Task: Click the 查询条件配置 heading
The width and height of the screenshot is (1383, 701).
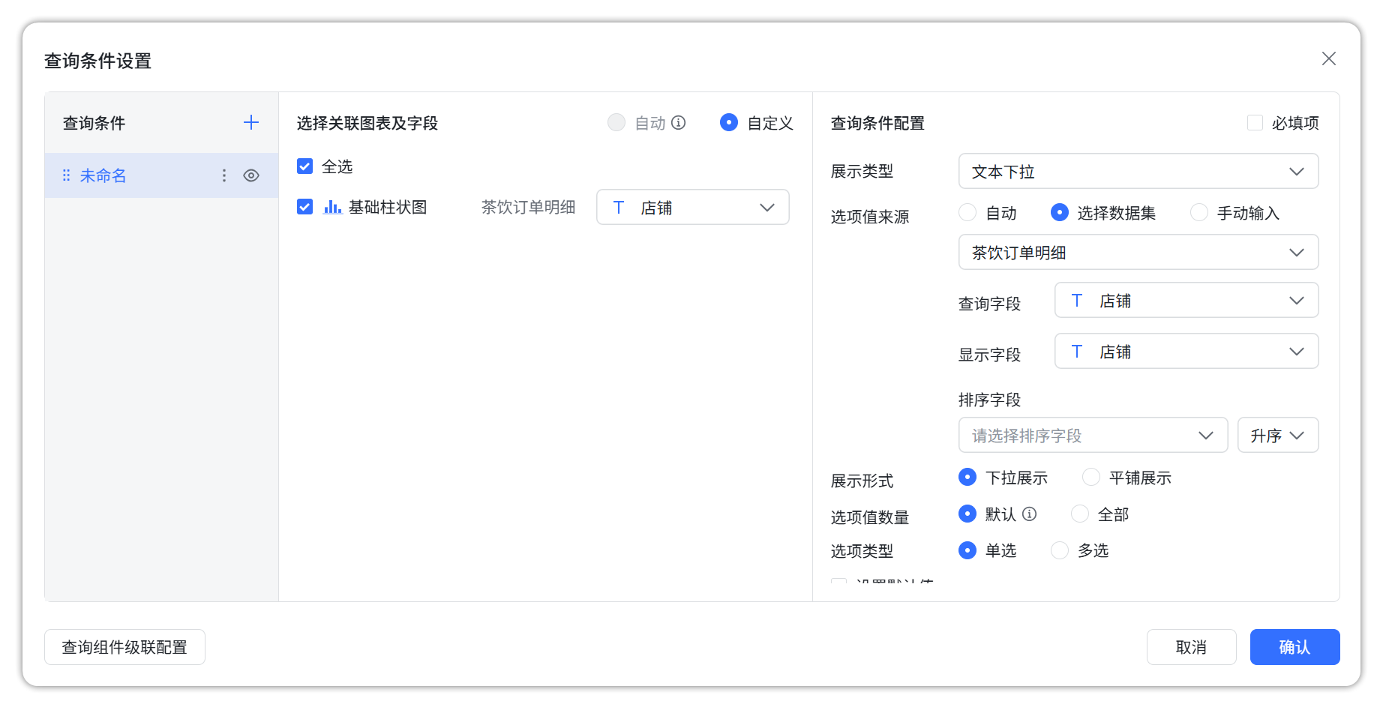Action: click(x=877, y=123)
